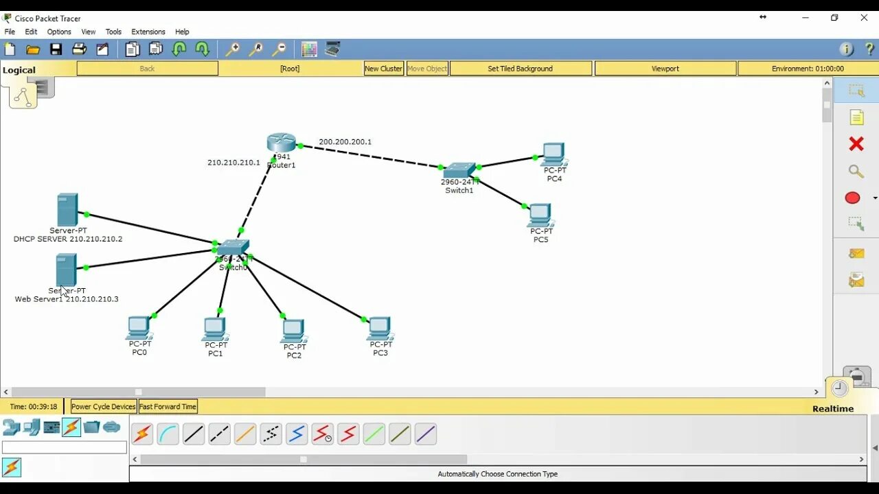Copy selected objects with the copy icon
This screenshot has height=494, width=879.
pyautogui.click(x=133, y=49)
